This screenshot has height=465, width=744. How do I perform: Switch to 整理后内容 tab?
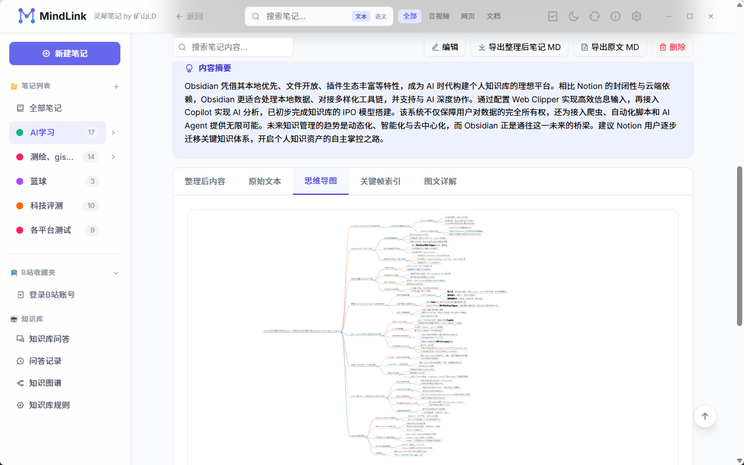click(205, 181)
